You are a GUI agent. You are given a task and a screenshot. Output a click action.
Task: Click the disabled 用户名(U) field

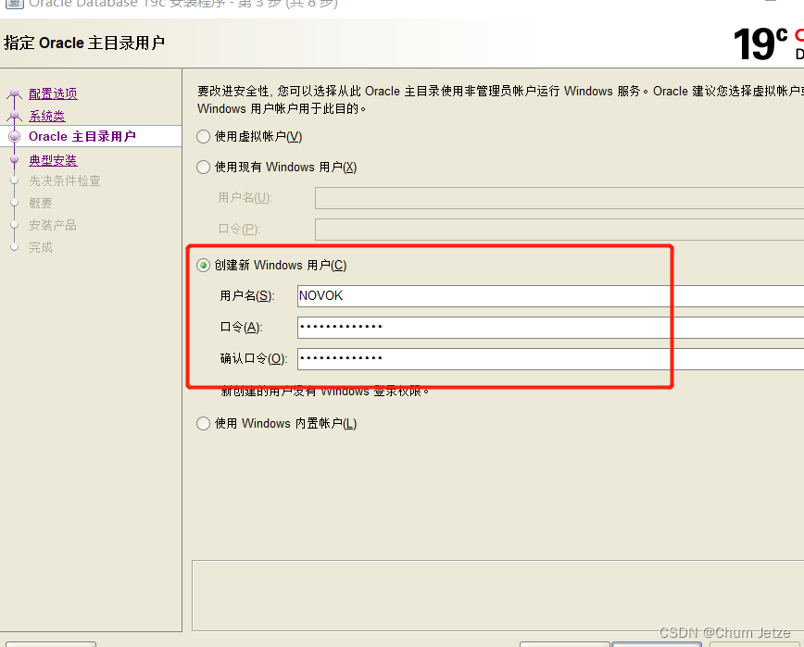559,198
